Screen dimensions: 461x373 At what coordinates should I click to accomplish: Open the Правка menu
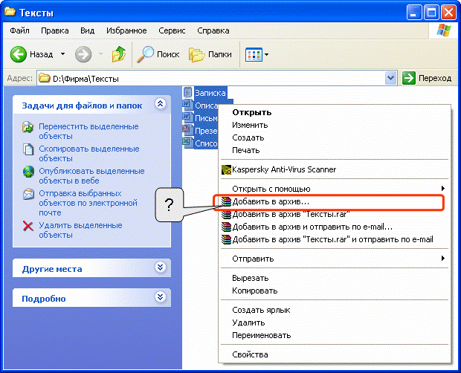55,30
